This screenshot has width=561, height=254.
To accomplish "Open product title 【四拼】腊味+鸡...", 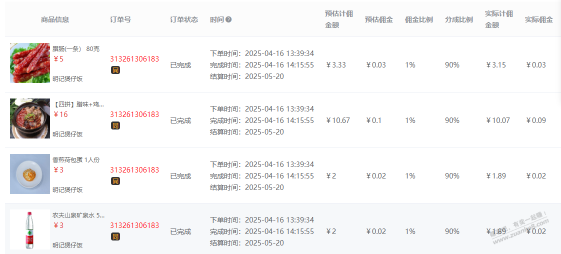I will [78, 104].
